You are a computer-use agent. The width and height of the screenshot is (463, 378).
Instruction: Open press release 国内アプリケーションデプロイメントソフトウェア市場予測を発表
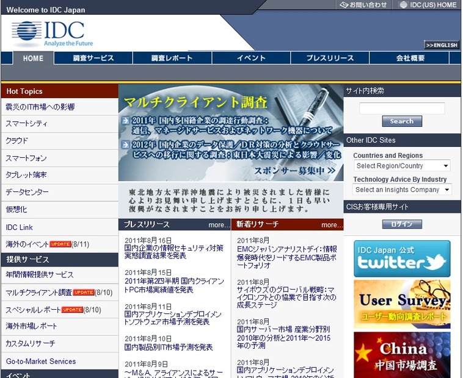click(x=173, y=318)
